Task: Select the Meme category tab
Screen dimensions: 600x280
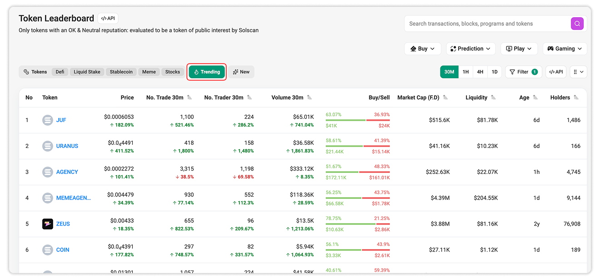Action: click(x=149, y=72)
